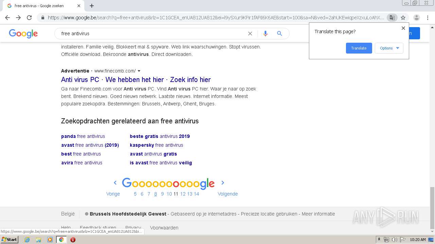Click related search 'kaspersky free antivirus'
Viewport: 435px width, 244px height.
156,145
